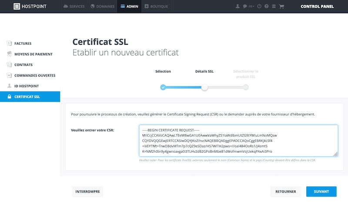Select the Admin menu tab
The height and width of the screenshot is (204, 348).
pyautogui.click(x=129, y=7)
